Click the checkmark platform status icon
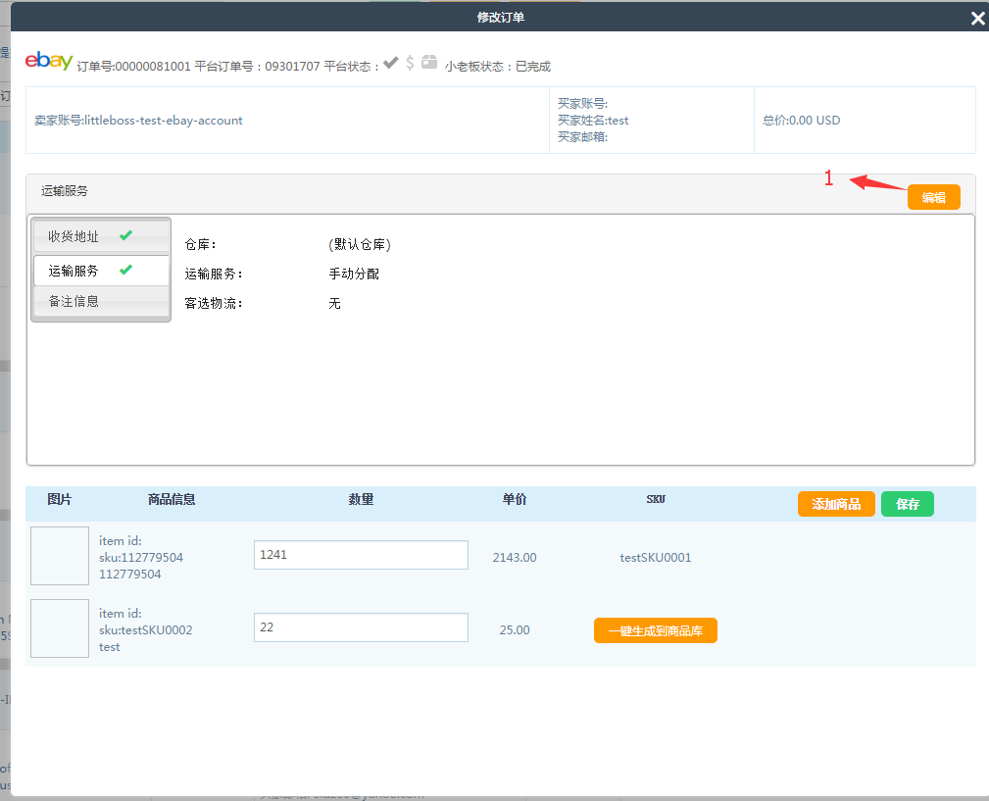Viewport: 989px width, 801px height. [x=390, y=63]
